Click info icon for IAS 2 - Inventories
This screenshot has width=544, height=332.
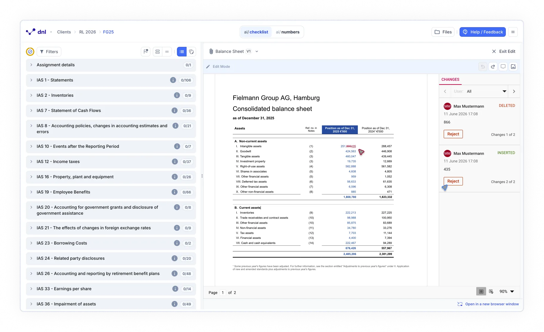(177, 95)
